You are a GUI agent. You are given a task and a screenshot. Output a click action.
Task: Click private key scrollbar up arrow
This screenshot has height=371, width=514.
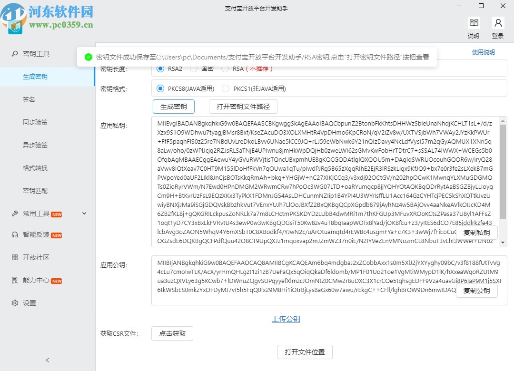coord(503,121)
